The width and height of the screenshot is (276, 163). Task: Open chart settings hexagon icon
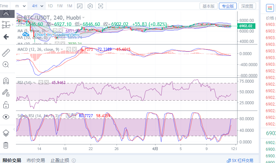point(90,6)
